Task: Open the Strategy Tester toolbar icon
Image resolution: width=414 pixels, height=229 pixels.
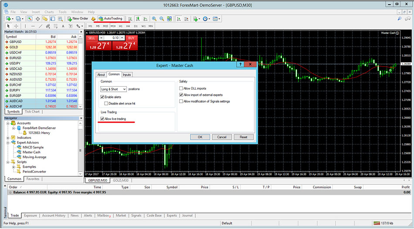Action: (61, 19)
